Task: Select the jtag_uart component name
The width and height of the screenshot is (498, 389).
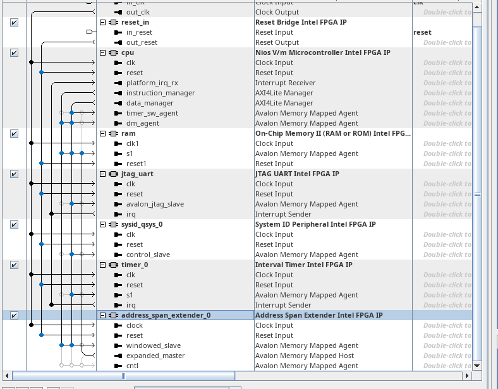Action: (x=137, y=174)
